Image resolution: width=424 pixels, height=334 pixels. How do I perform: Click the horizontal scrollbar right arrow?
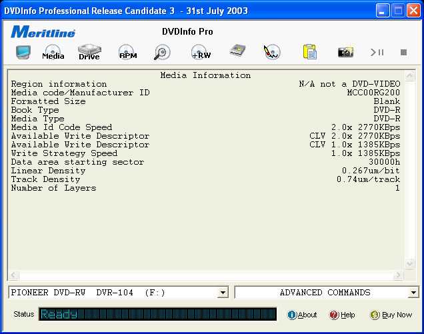[x=398, y=275]
